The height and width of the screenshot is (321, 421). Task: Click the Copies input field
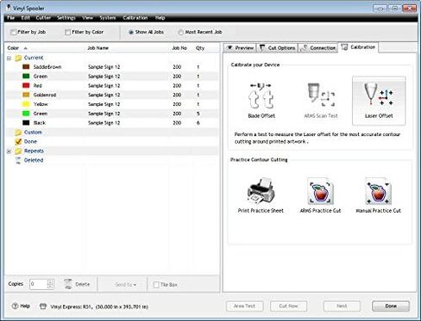[x=38, y=284]
